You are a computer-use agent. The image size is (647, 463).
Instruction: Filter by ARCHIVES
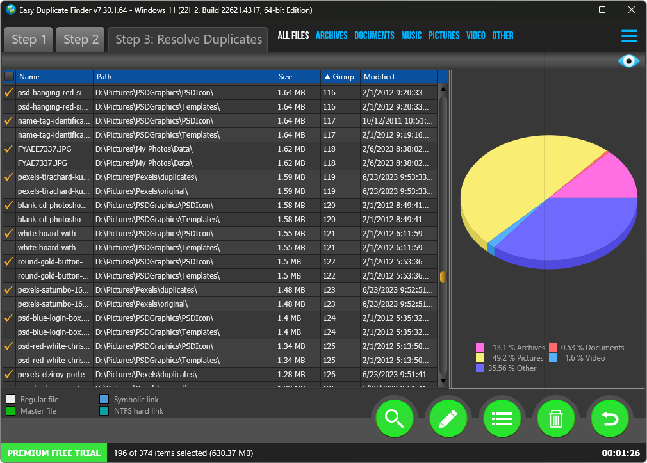point(332,35)
